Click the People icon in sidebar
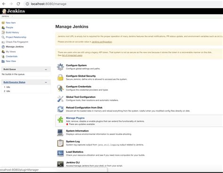Screen dimensions: 223x173 click(x=3, y=28)
